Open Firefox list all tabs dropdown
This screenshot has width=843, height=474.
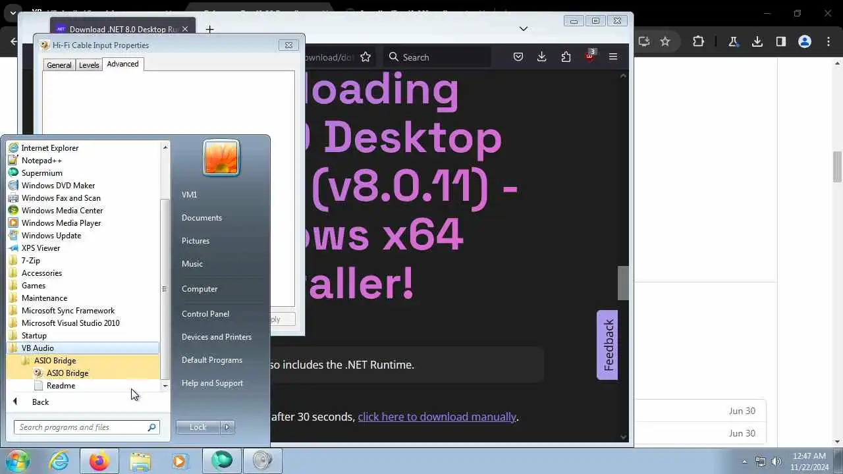point(524,28)
